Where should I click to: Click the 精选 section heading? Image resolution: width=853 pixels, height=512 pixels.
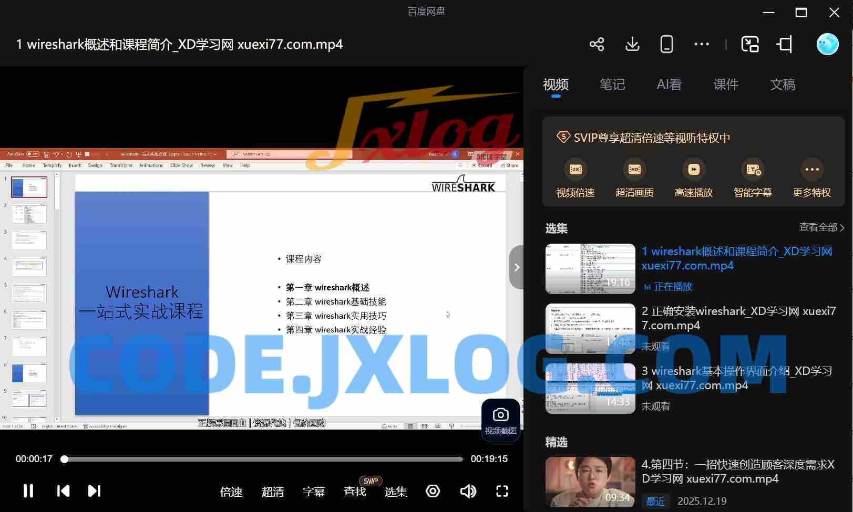click(557, 442)
